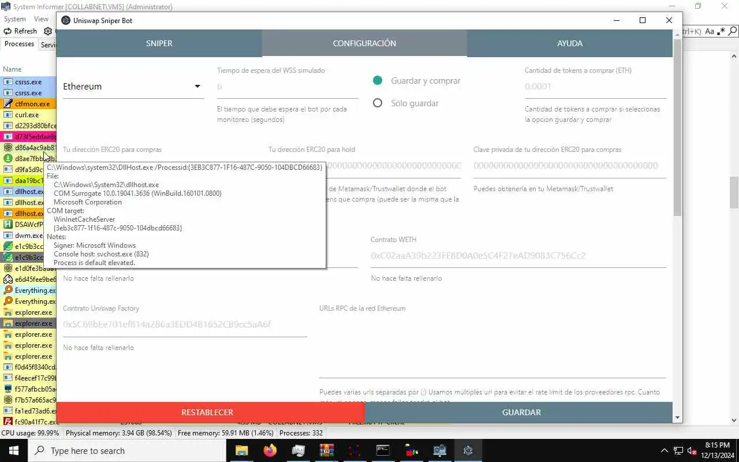Switch to the SNIPER tab
739x462 pixels.
(x=159, y=43)
